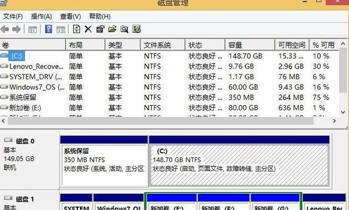Click the Windows7_OS volume drive icon

pyautogui.click(x=4, y=86)
